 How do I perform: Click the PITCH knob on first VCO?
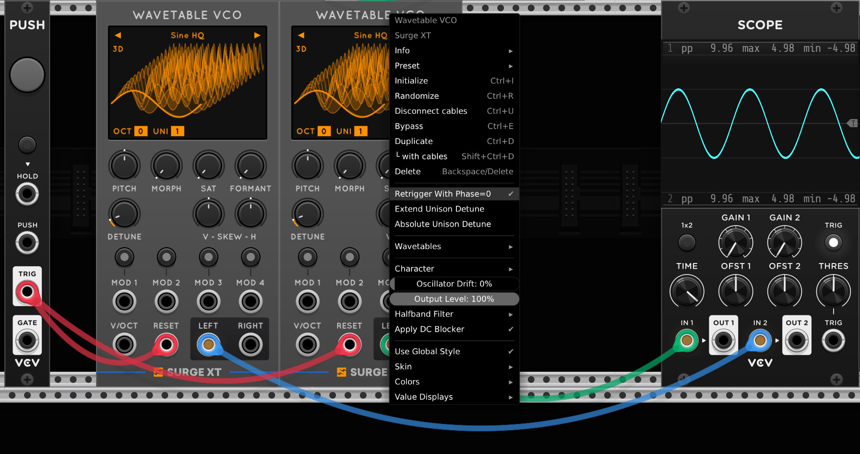pyautogui.click(x=124, y=166)
